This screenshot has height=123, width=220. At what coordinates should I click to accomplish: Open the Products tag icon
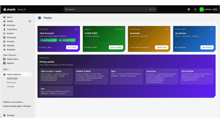tap(4, 25)
